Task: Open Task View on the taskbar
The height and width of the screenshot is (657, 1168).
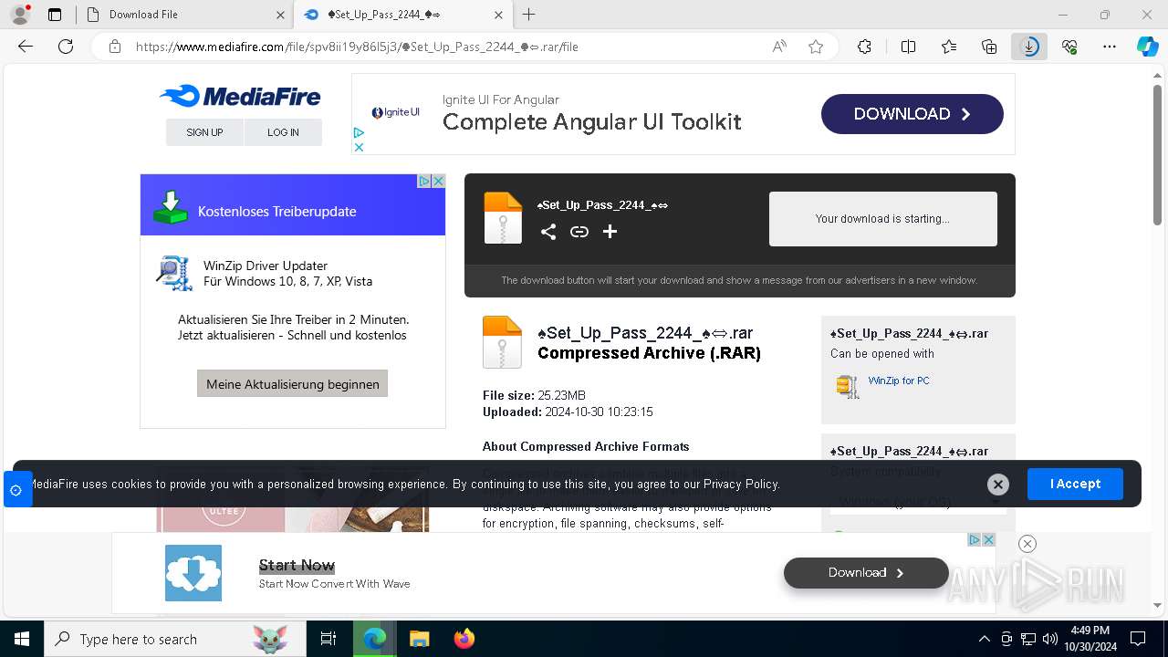Action: coord(328,639)
